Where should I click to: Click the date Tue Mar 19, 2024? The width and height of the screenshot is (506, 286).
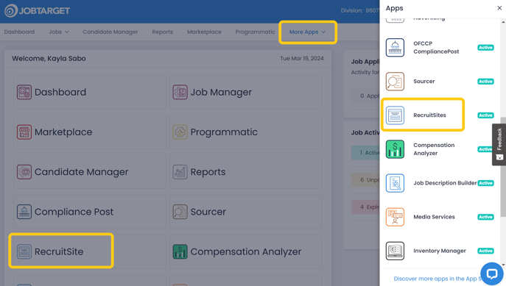(302, 58)
